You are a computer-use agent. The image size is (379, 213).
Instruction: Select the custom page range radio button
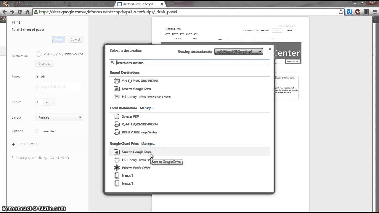[37, 87]
